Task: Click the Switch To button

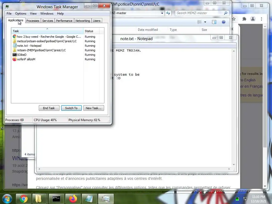Action: pyautogui.click(x=71, y=108)
